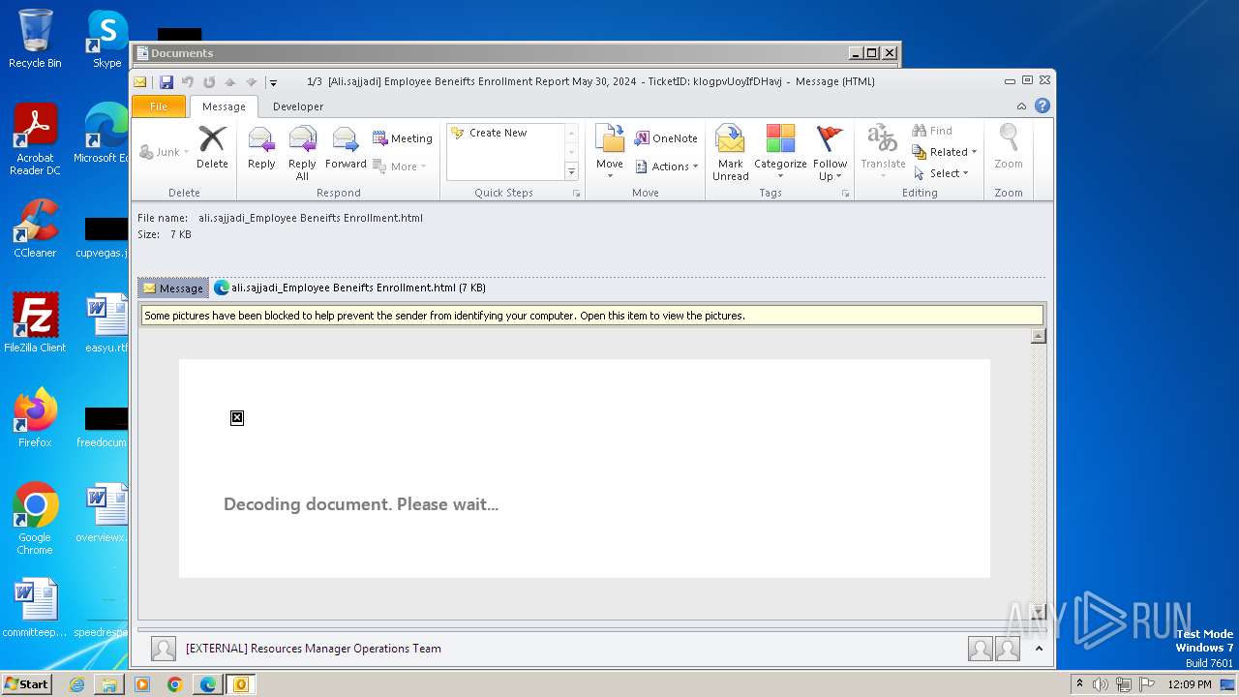1239x697 pixels.
Task: Click the blocked pictures information bar
Action: (591, 316)
